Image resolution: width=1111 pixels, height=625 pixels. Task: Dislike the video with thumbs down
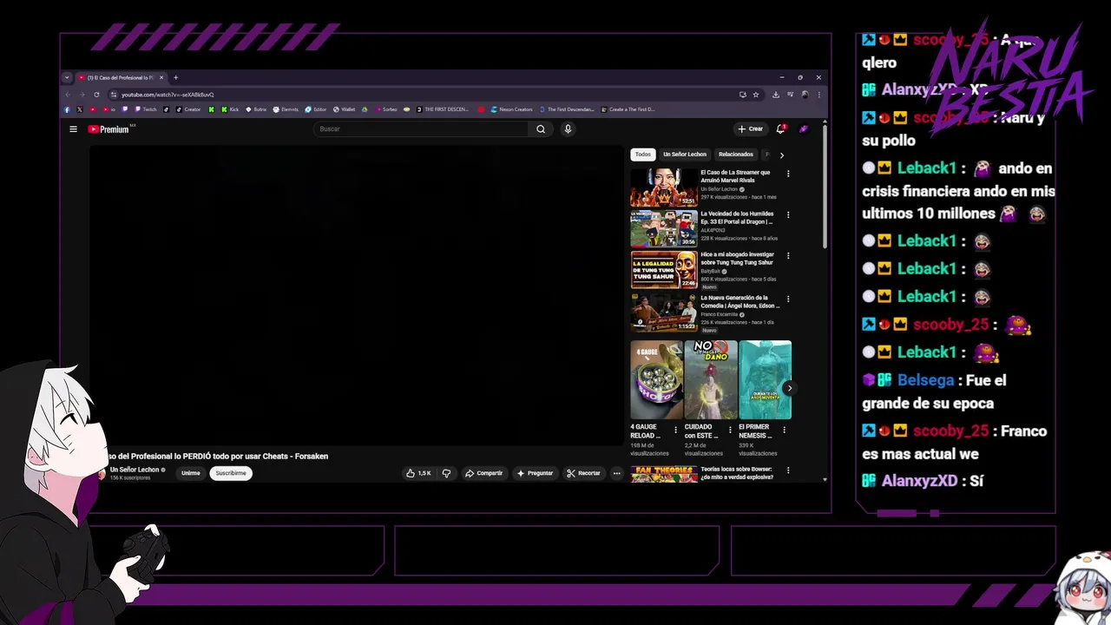(446, 473)
